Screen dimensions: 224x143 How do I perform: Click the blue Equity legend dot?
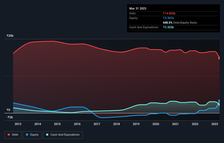point(27,135)
